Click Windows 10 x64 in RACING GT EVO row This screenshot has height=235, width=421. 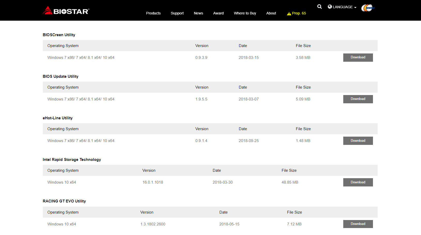tap(62, 224)
